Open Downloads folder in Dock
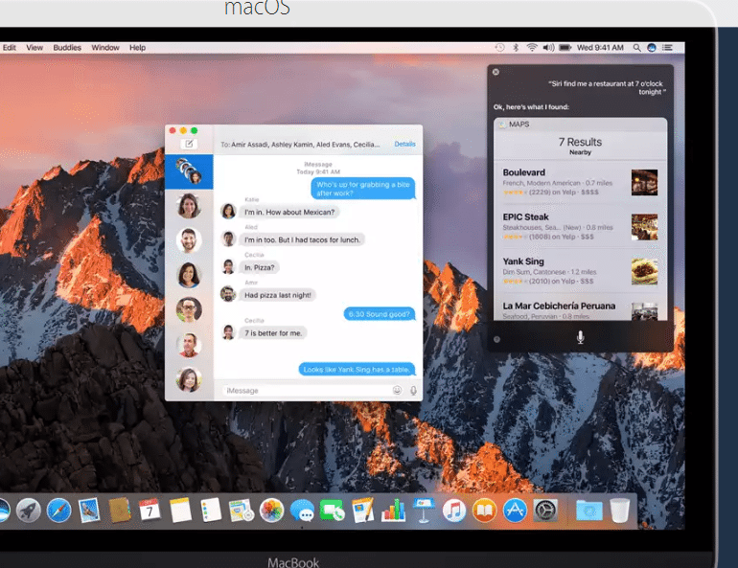Viewport: 738px width, 568px height. [589, 511]
